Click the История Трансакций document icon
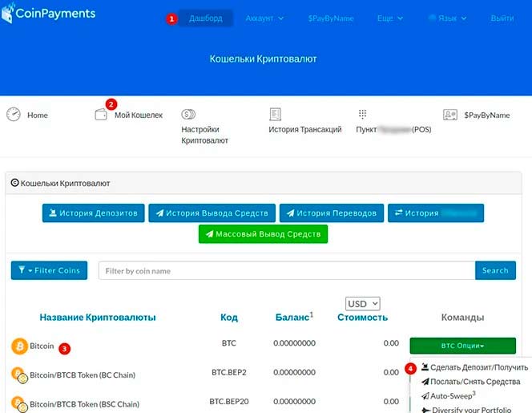The width and height of the screenshot is (532, 413). click(276, 115)
